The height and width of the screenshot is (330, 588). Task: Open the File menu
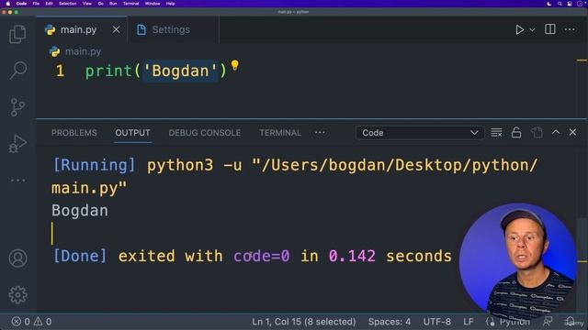(36, 4)
